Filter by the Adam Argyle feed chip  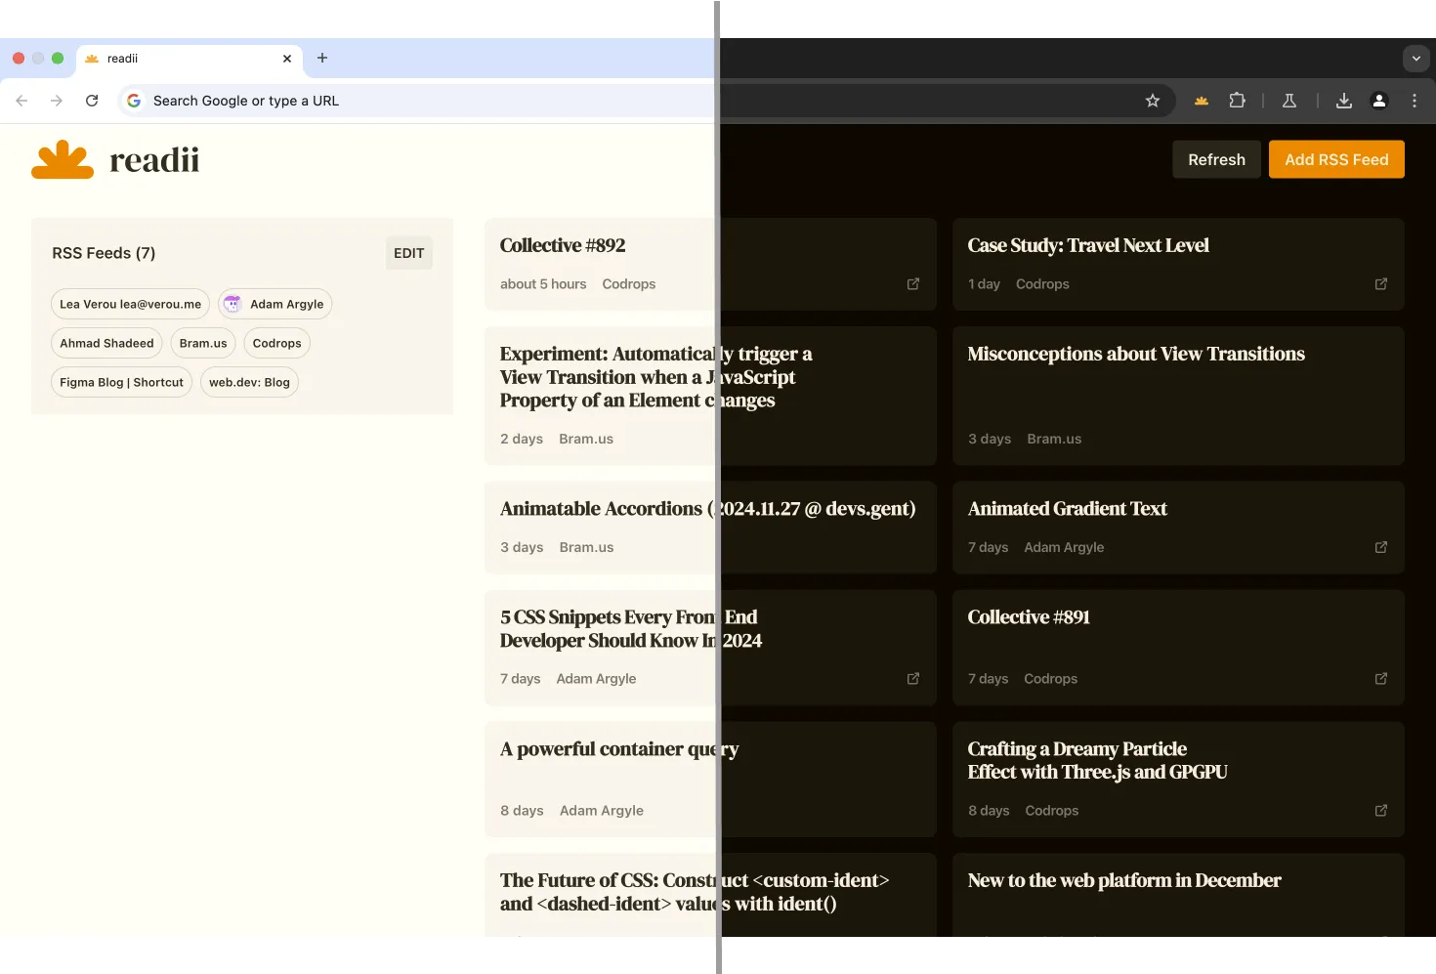[x=275, y=304]
